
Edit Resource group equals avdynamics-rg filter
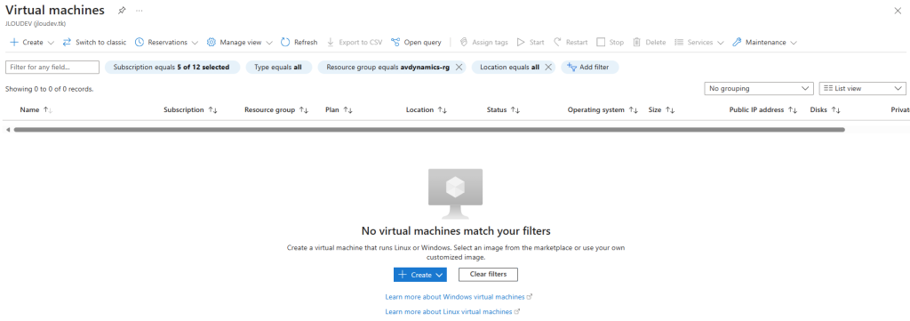click(x=387, y=68)
